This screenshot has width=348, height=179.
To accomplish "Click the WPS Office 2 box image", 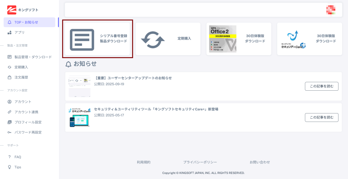I will point(223,39).
